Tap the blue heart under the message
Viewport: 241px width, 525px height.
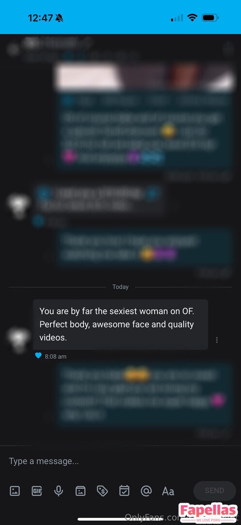(38, 356)
